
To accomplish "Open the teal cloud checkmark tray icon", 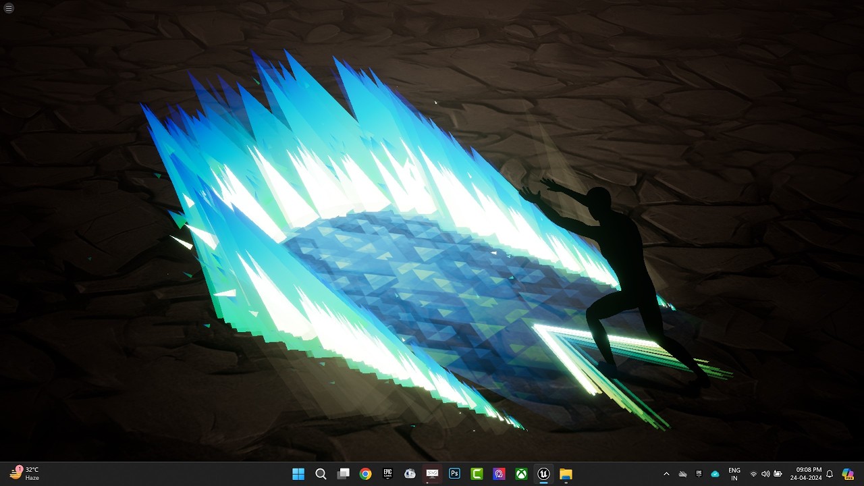I will [715, 474].
